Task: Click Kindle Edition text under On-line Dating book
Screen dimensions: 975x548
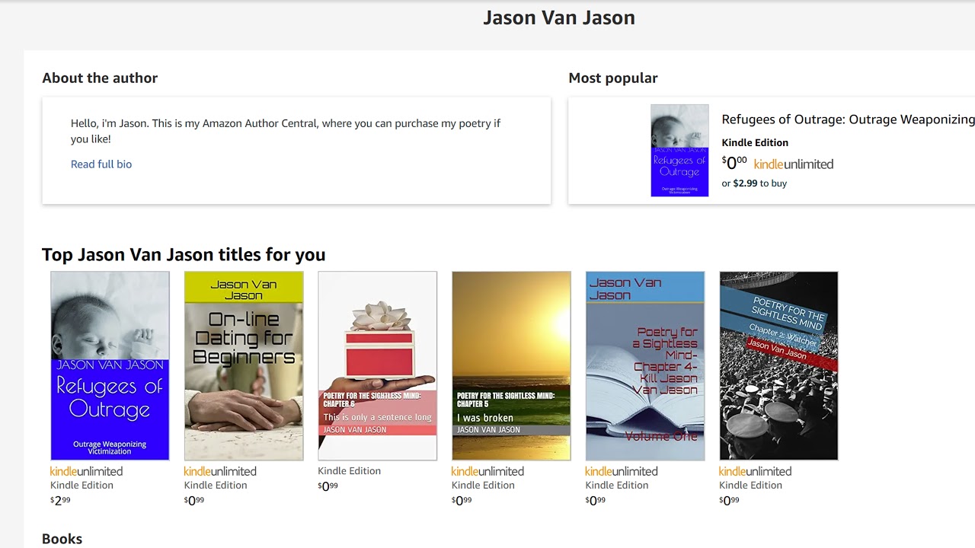Action: pos(216,486)
